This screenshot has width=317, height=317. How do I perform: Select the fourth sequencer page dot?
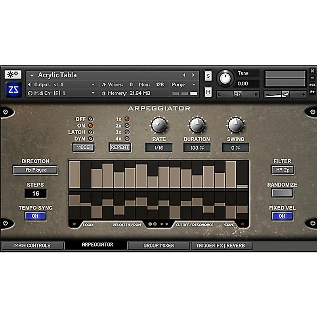click(x=166, y=224)
